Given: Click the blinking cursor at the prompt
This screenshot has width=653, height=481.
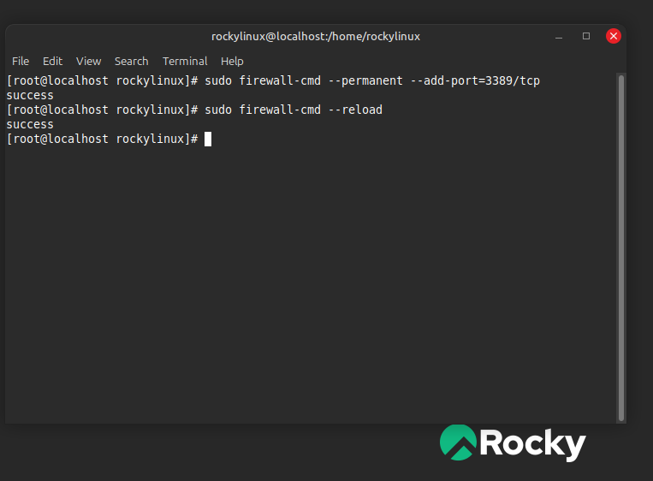Looking at the screenshot, I should [x=208, y=139].
